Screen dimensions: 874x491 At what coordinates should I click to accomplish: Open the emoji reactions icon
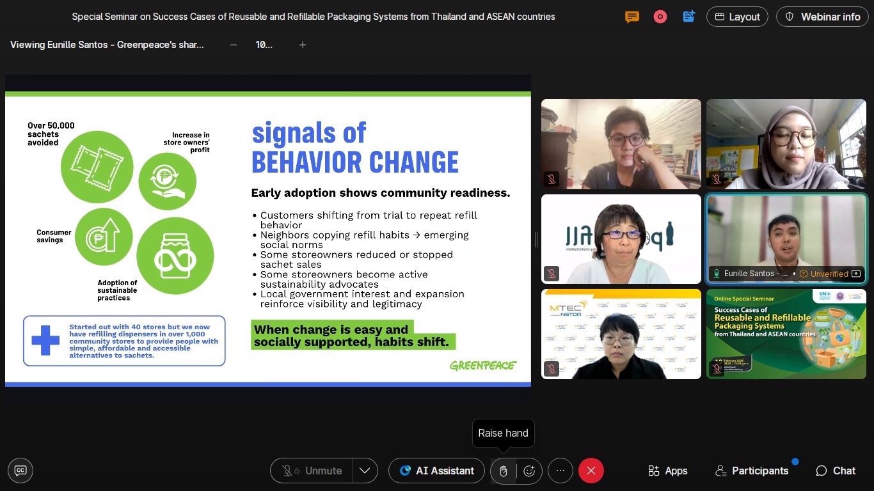coord(529,471)
